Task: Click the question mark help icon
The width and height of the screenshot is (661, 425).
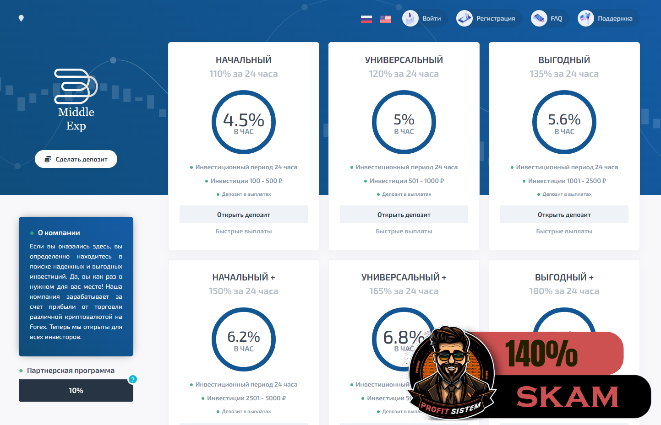Action: coord(133,379)
